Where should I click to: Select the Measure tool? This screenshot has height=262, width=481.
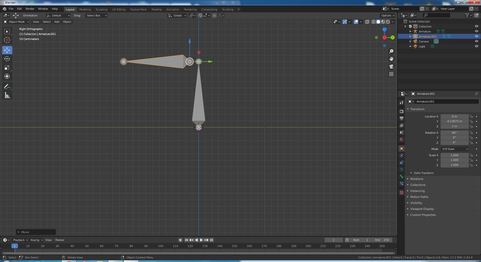coord(7,95)
